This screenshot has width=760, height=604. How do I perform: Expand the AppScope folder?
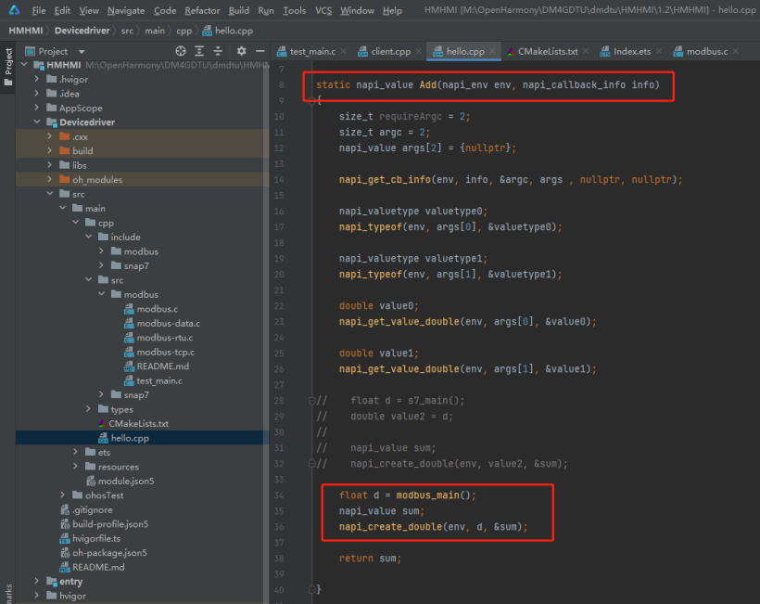click(x=37, y=108)
